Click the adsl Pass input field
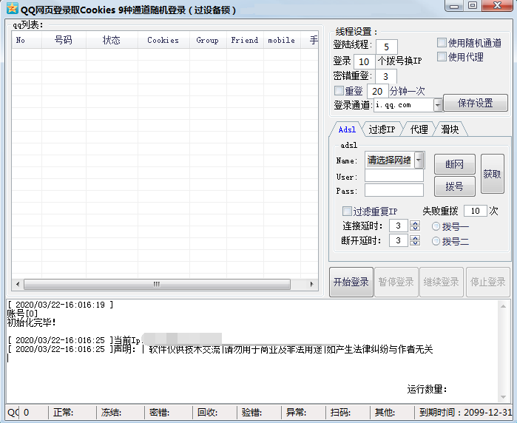This screenshot has height=423, width=517. [394, 190]
